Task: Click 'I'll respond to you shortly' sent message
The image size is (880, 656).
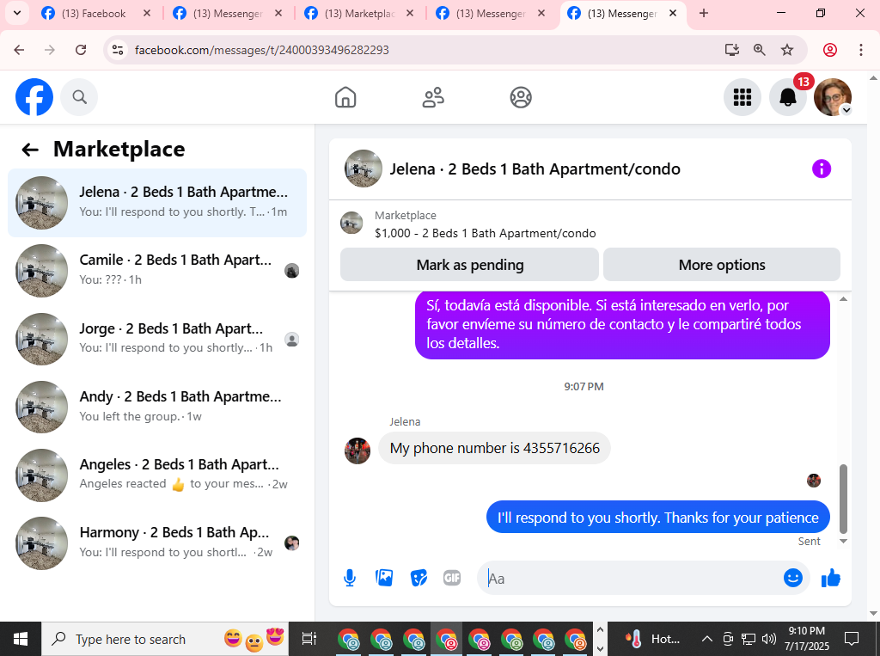Action: click(x=657, y=518)
